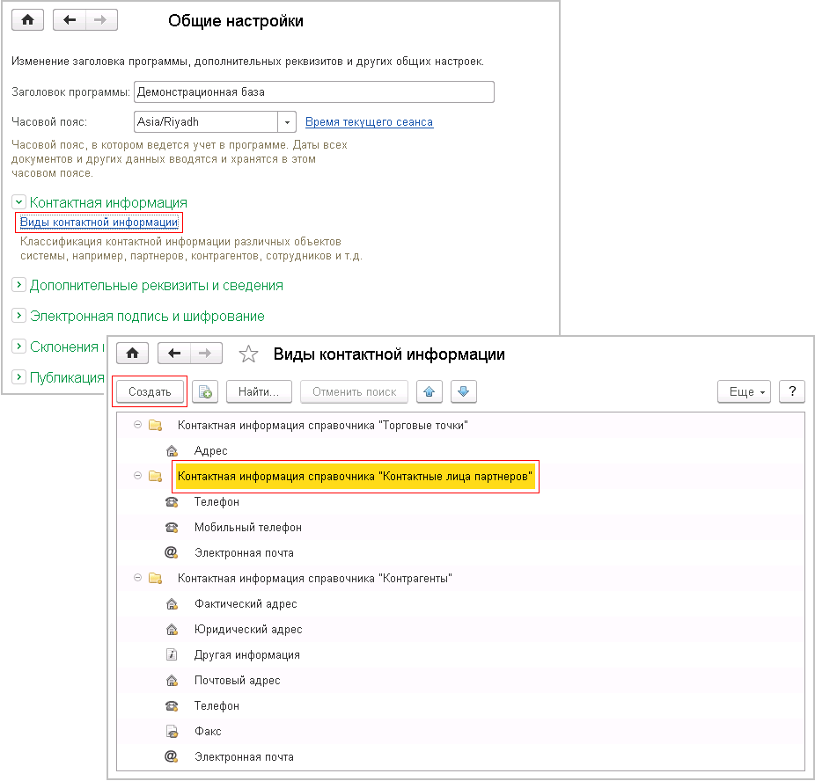Screen dimensions: 815x781
Task: Open the Время текущего сеанса link
Action: [369, 122]
